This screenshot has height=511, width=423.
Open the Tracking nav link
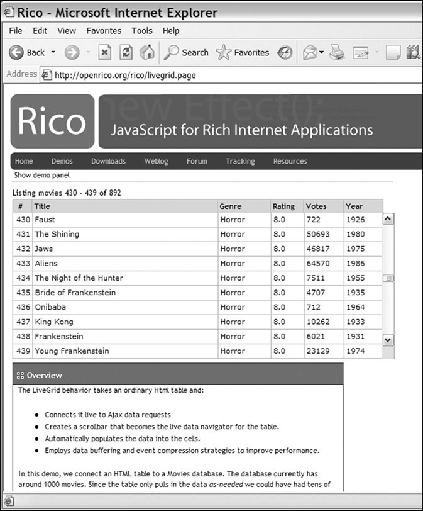tap(240, 161)
